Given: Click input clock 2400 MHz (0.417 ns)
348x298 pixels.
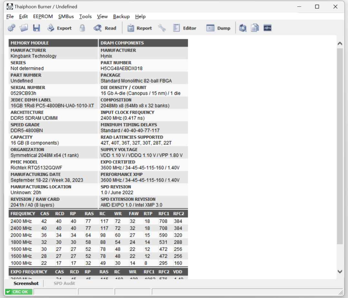Looking at the screenshot, I should pyautogui.click(x=122, y=118).
